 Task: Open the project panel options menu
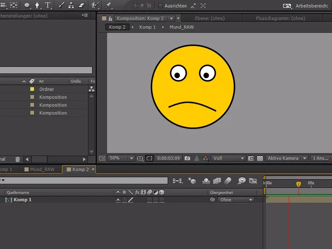pyautogui.click(x=85, y=15)
